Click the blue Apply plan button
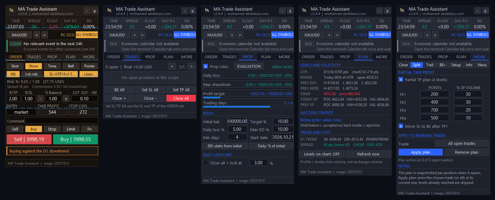This screenshot has height=200, width=495. (x=421, y=152)
